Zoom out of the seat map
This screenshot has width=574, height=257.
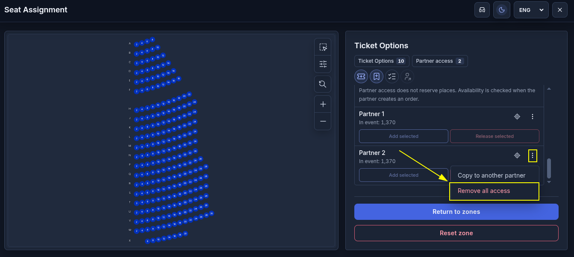pyautogui.click(x=323, y=121)
